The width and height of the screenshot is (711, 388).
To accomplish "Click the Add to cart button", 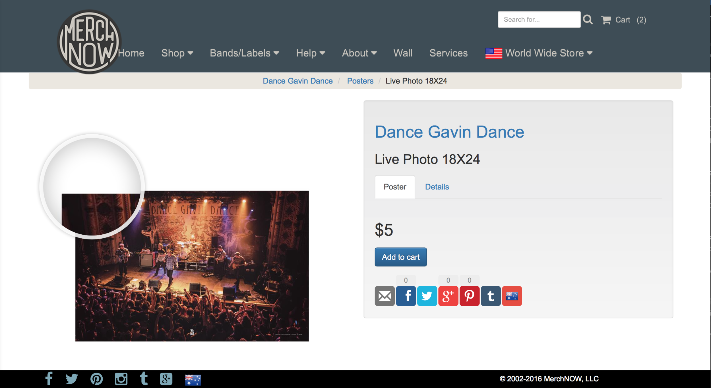I will [400, 257].
